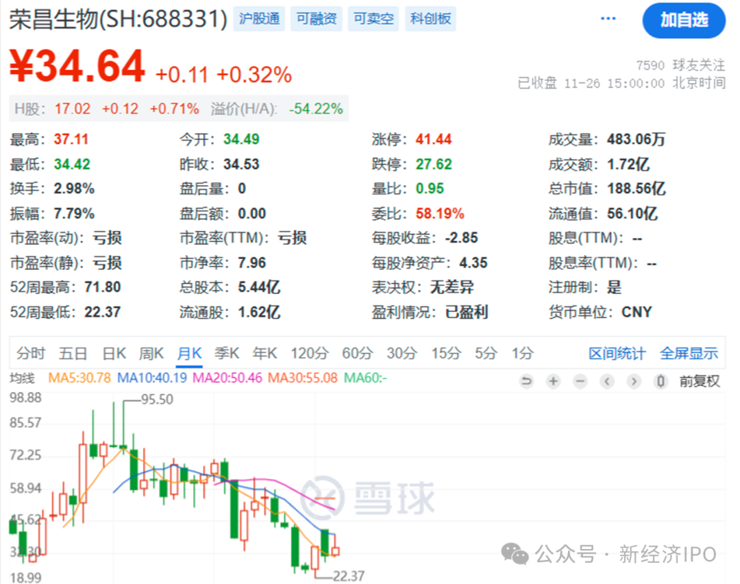Switch to the 5分 chart tab
This screenshot has height=584, width=740.
[x=486, y=353]
